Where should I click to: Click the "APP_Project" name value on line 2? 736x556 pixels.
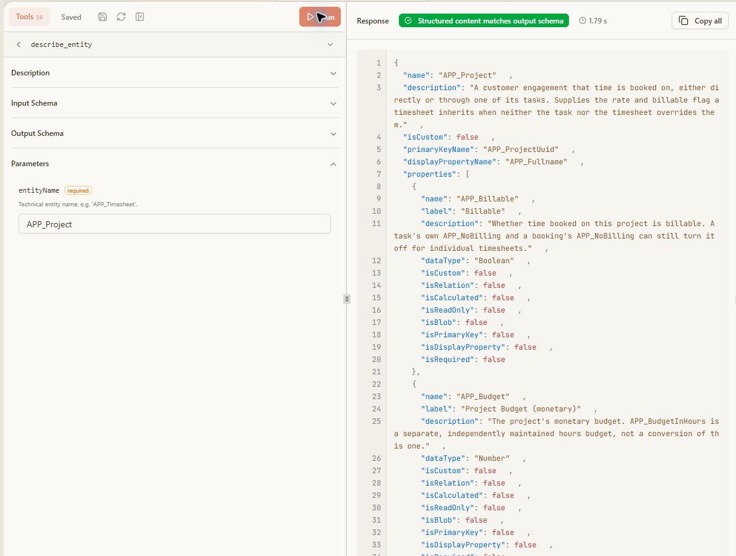point(467,75)
